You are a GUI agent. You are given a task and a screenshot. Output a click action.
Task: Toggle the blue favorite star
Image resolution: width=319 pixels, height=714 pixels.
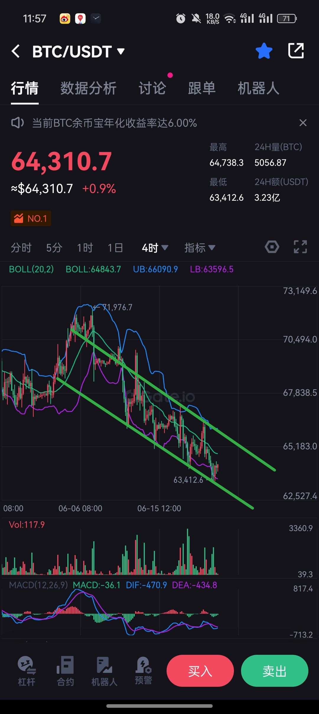point(264,51)
